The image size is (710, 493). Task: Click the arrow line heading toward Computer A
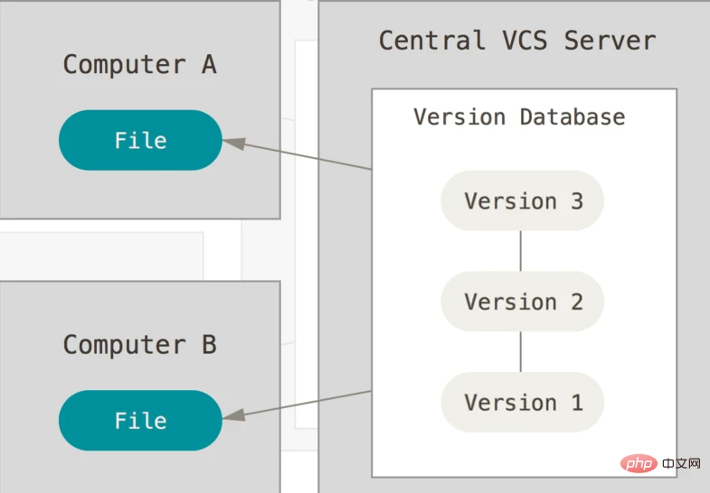click(x=308, y=157)
